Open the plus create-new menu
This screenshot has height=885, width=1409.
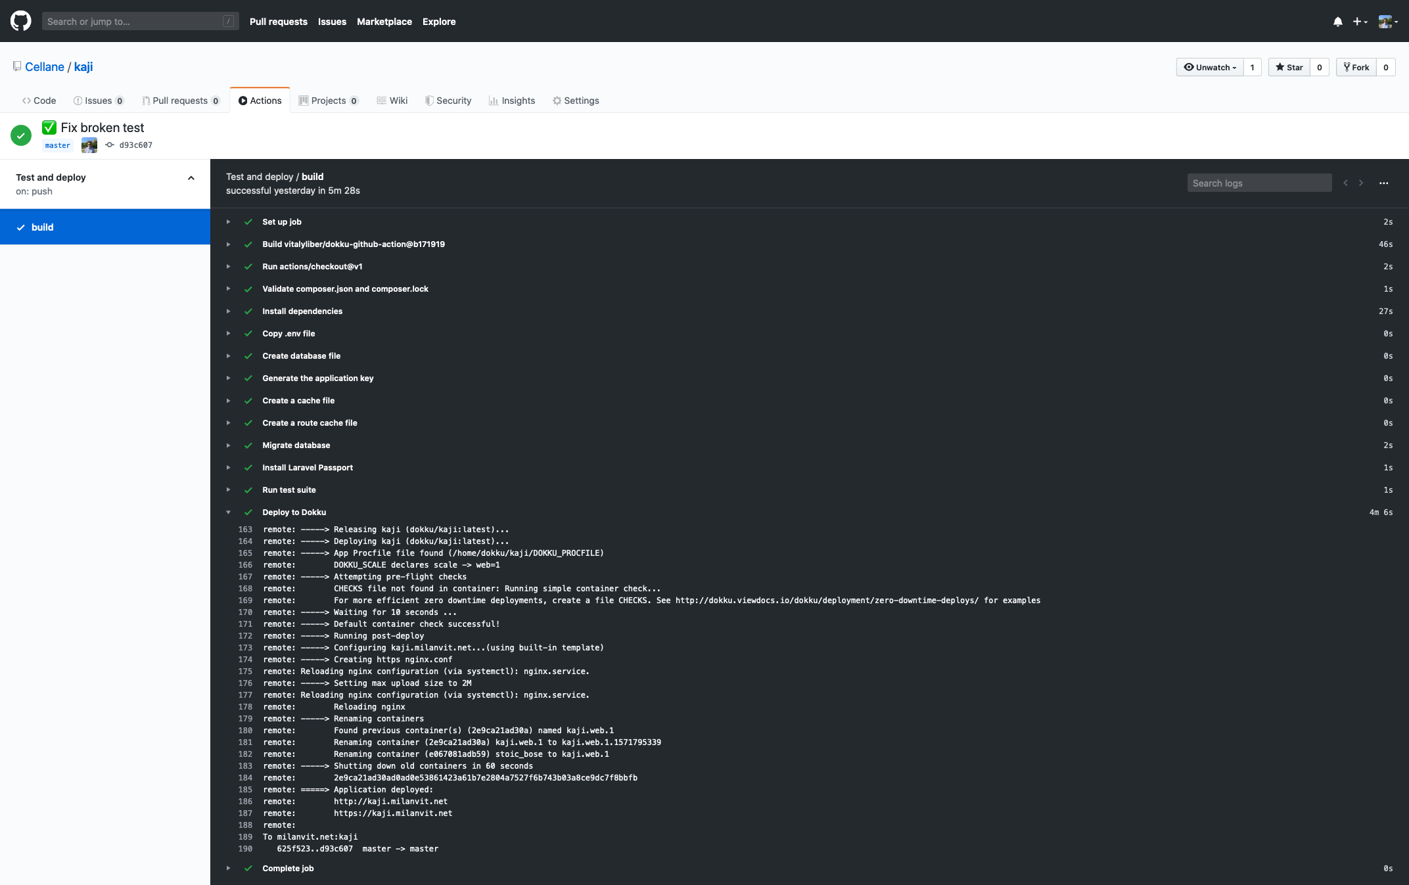point(1360,22)
